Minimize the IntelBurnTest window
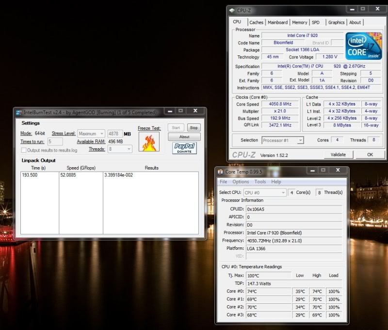This screenshot has height=330, width=388. coord(170,111)
